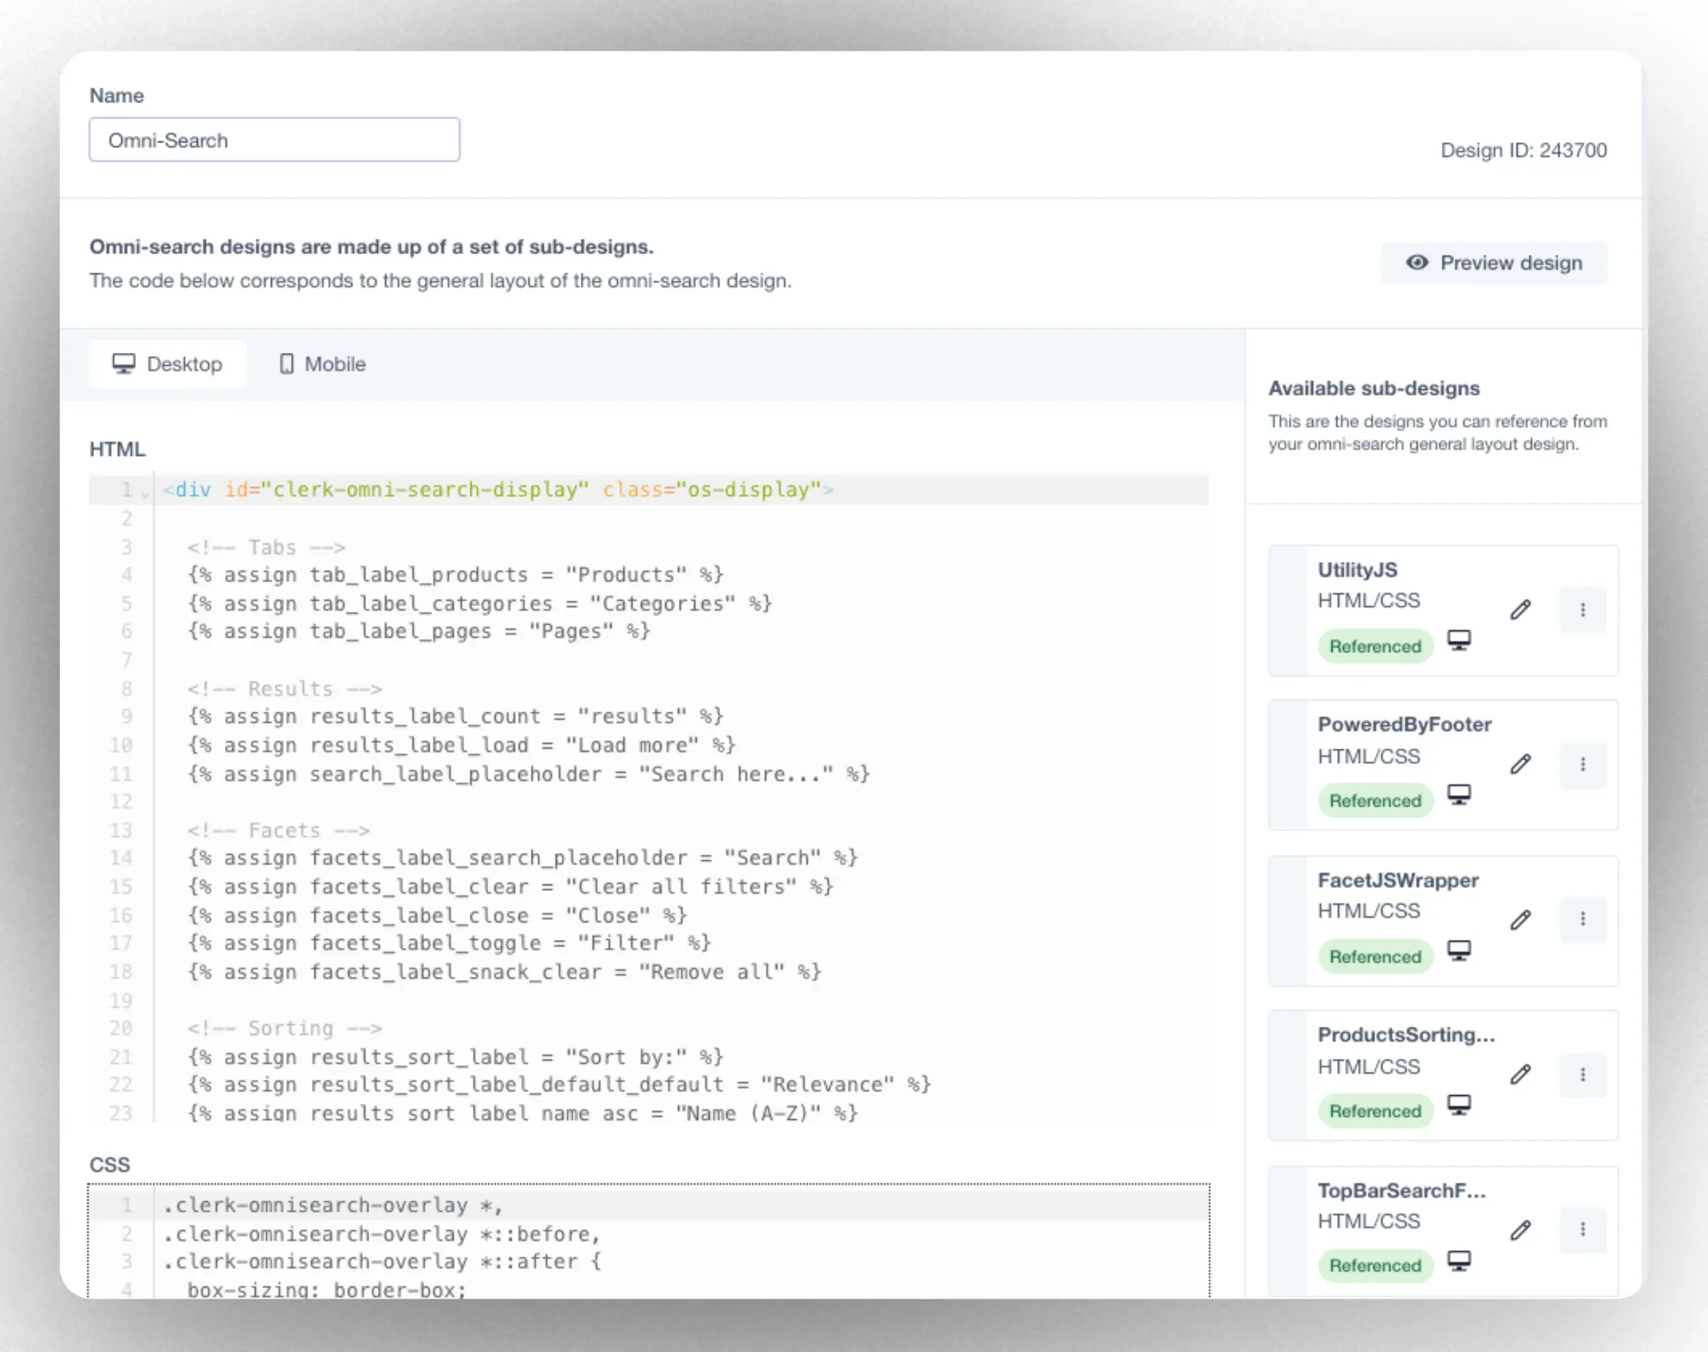Click the pencil icon for FacetJSWrapper
This screenshot has width=1708, height=1352.
click(1519, 919)
